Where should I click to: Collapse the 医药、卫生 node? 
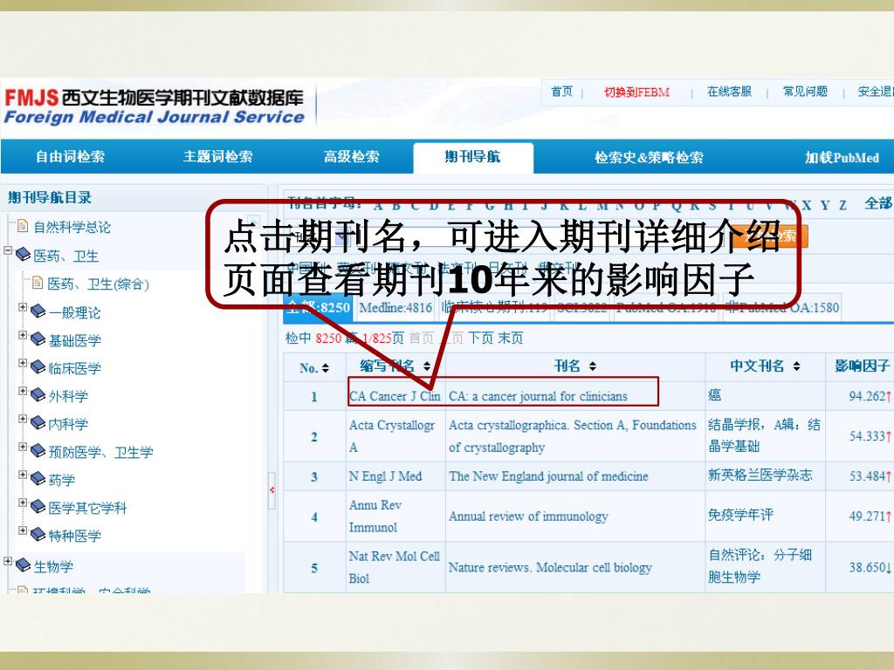pos(8,250)
